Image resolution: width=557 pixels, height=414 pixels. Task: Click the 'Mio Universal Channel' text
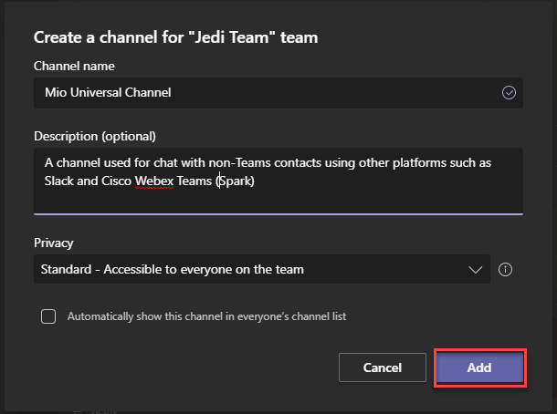(x=108, y=92)
